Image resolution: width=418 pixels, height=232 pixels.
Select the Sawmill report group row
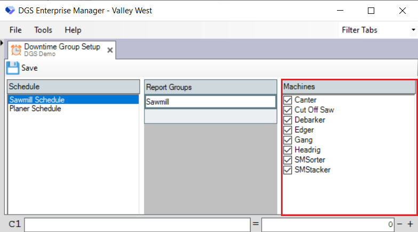[210, 102]
